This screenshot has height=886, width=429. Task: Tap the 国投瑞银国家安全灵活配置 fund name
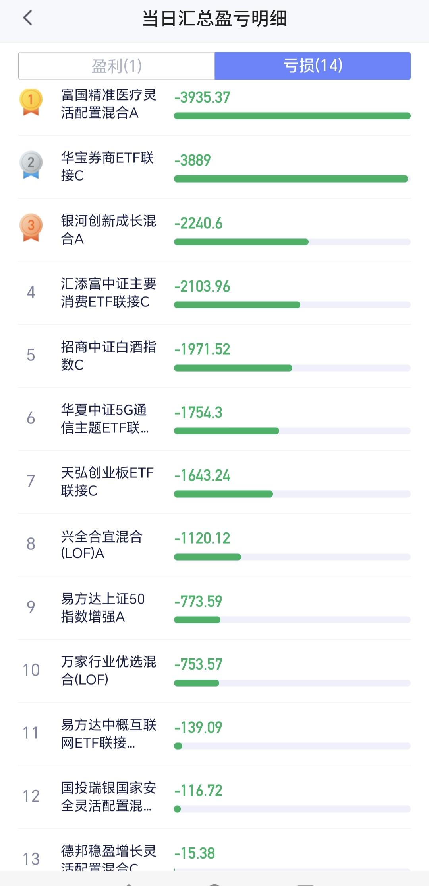click(108, 796)
